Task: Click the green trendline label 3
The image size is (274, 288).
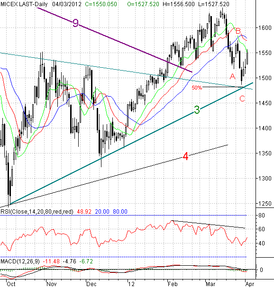Action: (x=197, y=110)
